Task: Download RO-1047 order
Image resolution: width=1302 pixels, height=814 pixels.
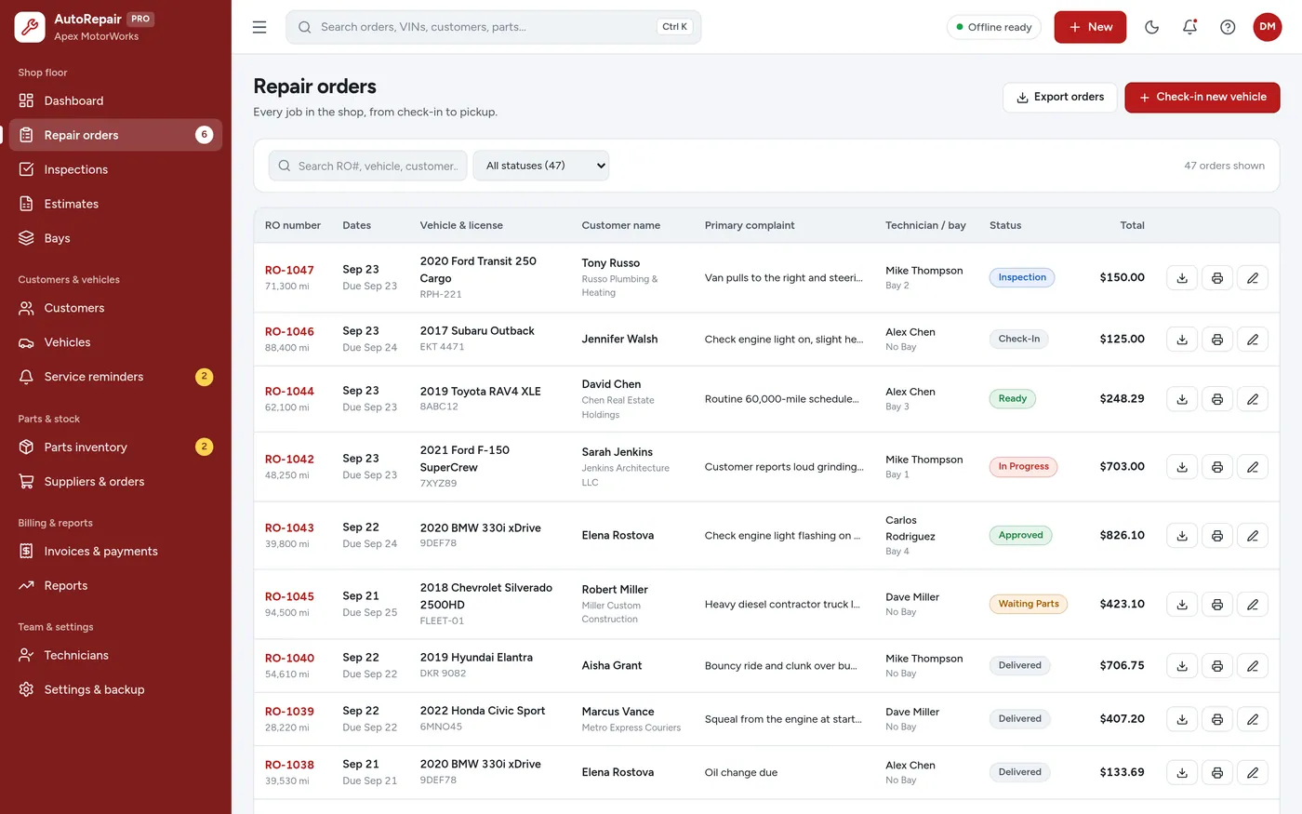Action: tap(1181, 277)
